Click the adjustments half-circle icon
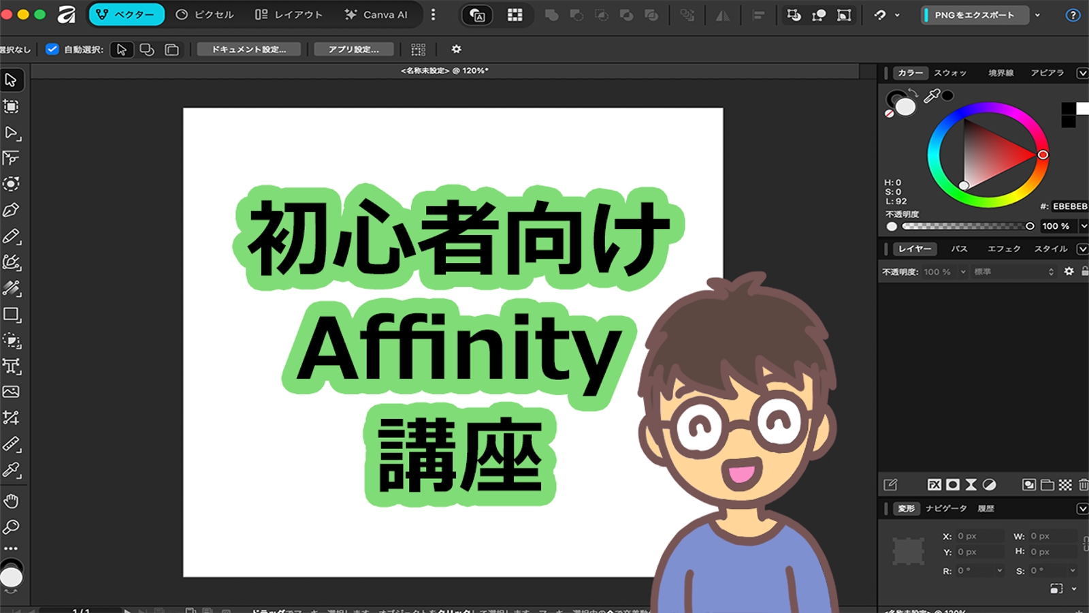This screenshot has width=1089, height=613. [x=990, y=484]
